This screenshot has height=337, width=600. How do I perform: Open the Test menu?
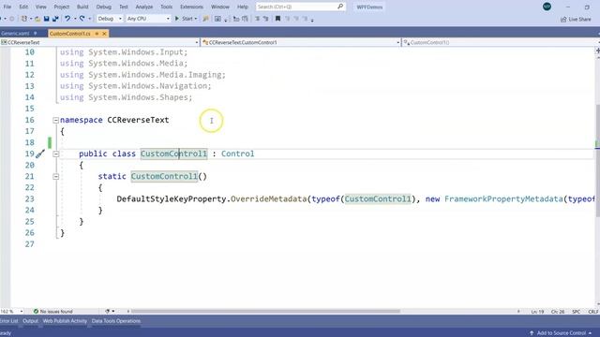(123, 7)
